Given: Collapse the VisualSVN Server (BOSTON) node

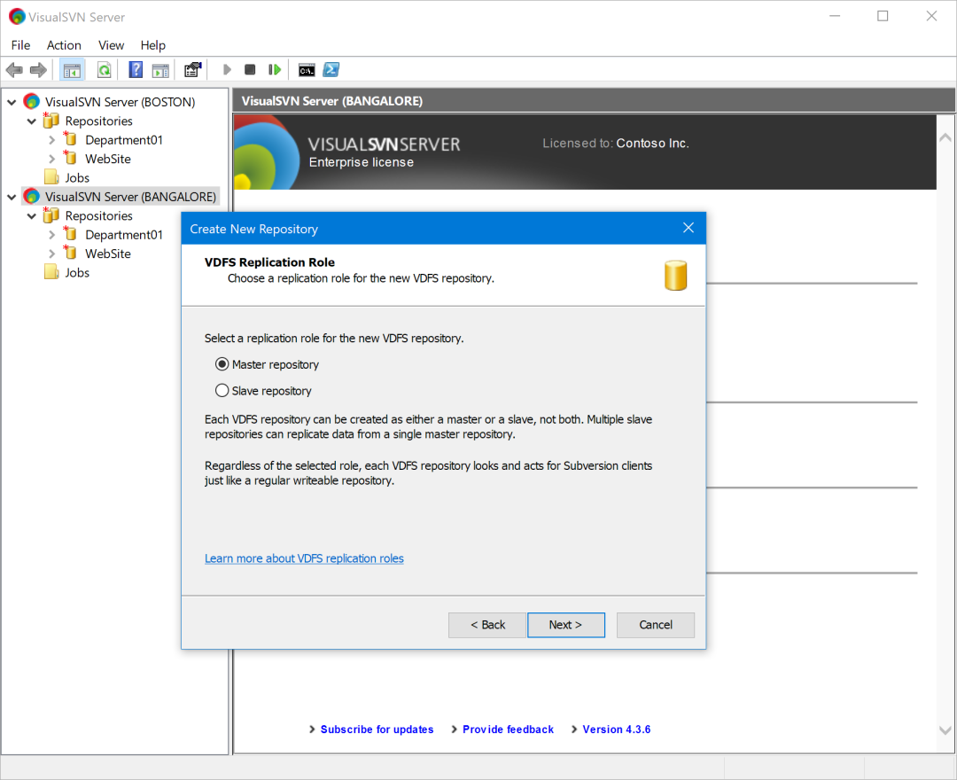Looking at the screenshot, I should (12, 103).
